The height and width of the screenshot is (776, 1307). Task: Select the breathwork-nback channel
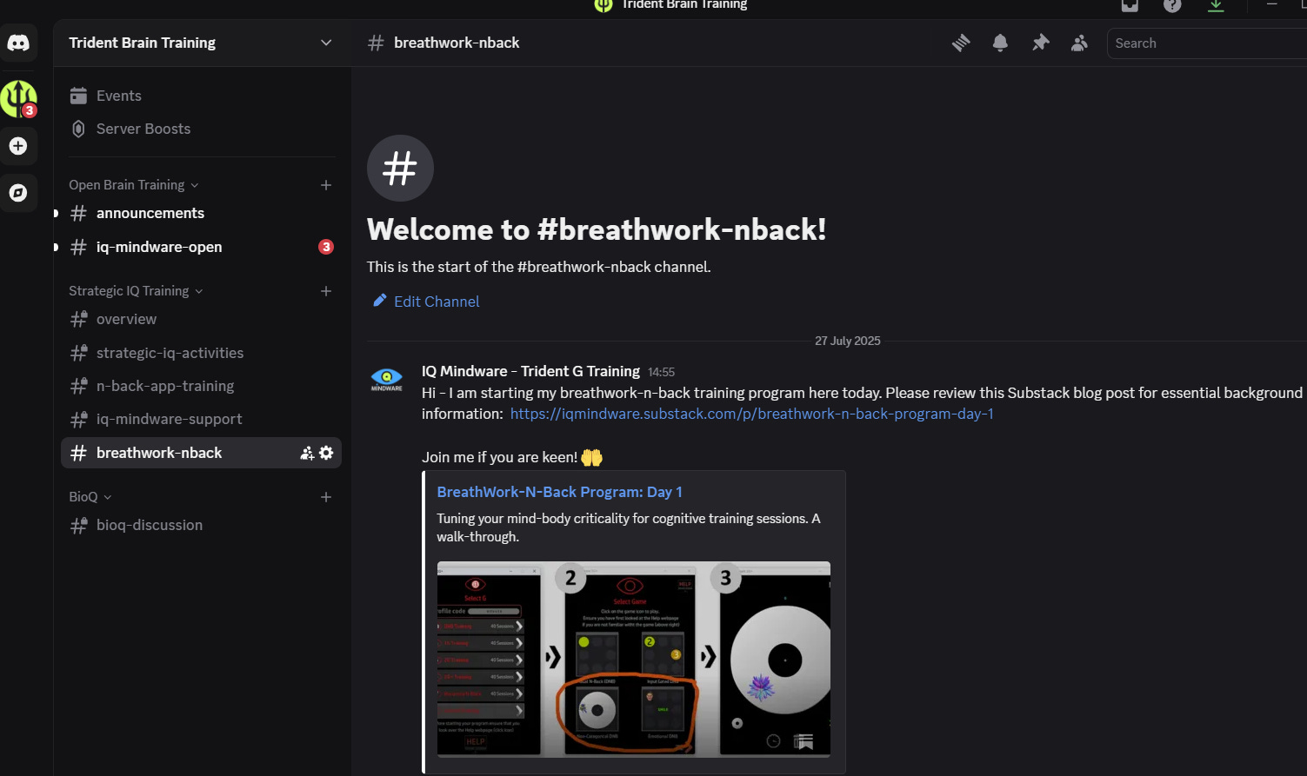pos(201,453)
